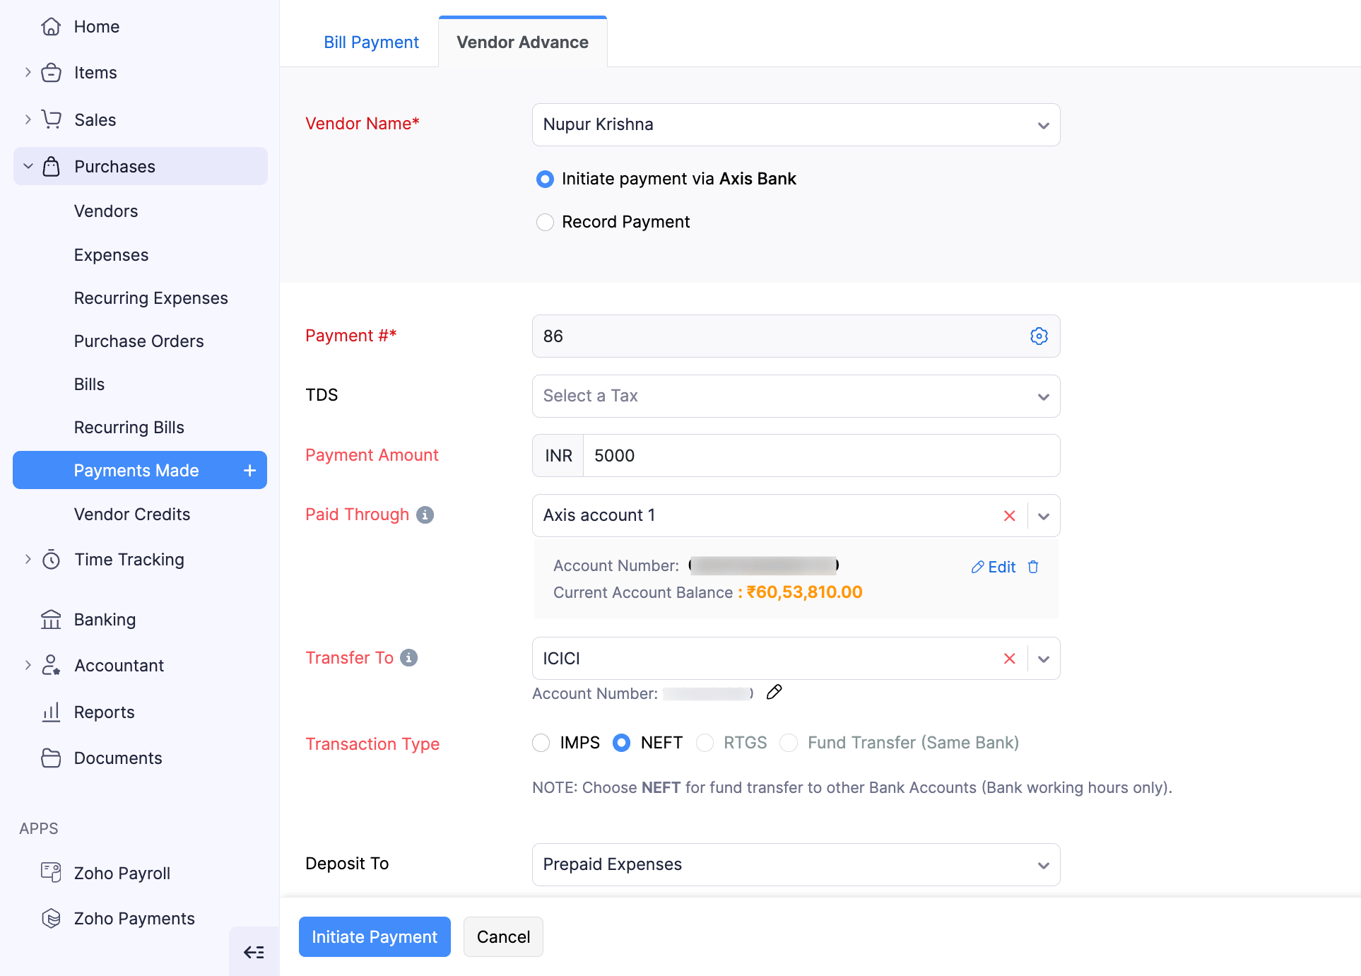The width and height of the screenshot is (1361, 976).
Task: Open payment number settings via gear icon
Action: (1039, 336)
